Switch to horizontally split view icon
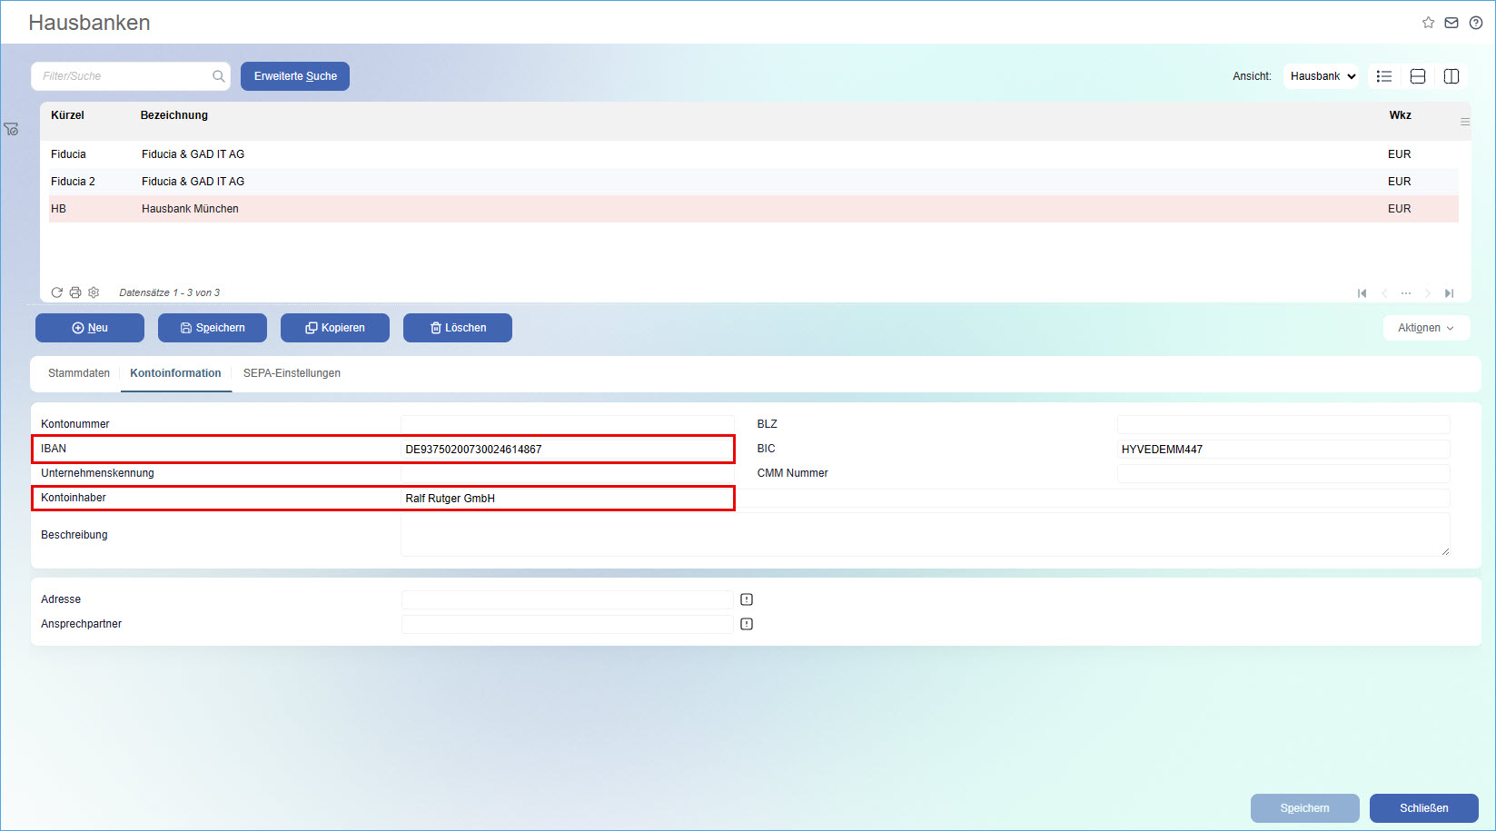The image size is (1496, 831). [1418, 76]
